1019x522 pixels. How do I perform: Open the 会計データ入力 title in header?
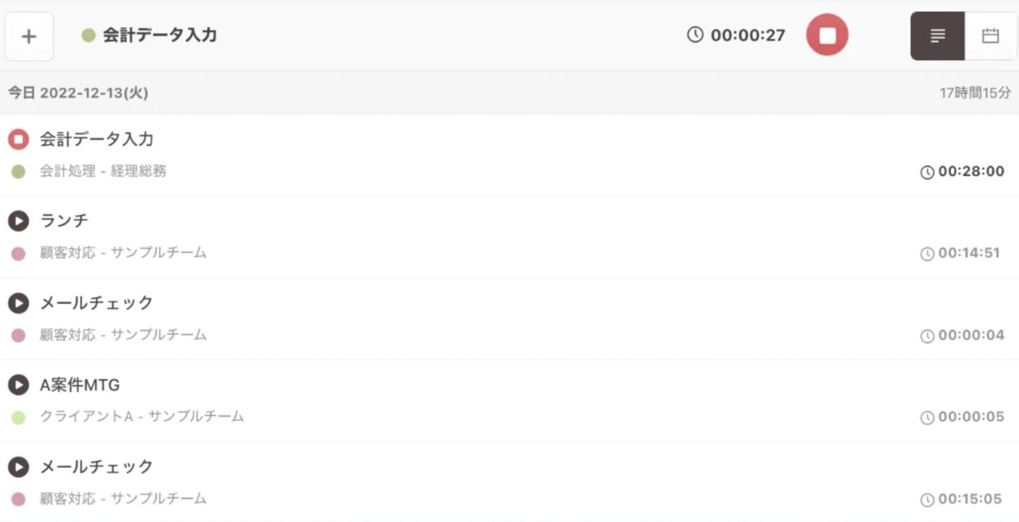click(x=159, y=35)
